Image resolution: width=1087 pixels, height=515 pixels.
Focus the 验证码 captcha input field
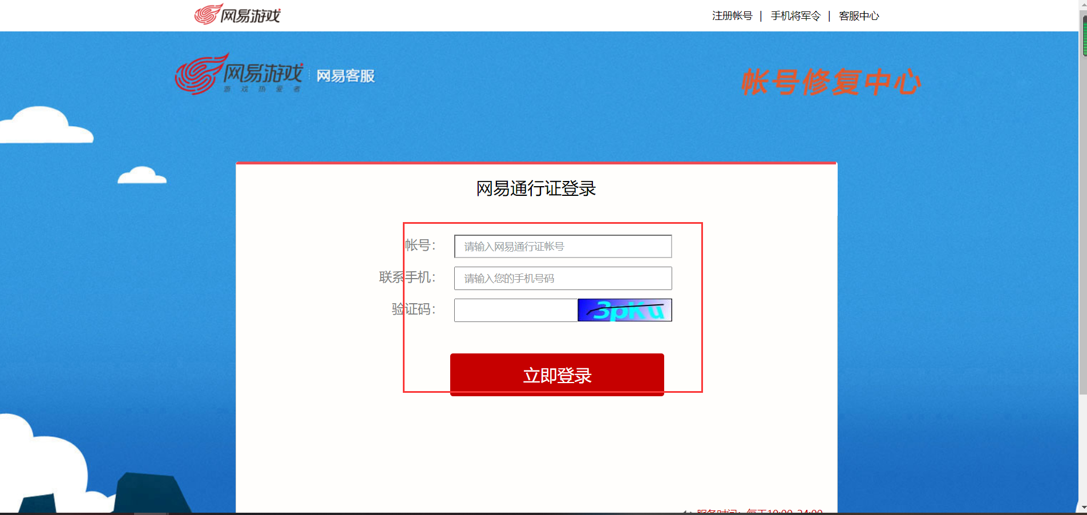(x=516, y=310)
